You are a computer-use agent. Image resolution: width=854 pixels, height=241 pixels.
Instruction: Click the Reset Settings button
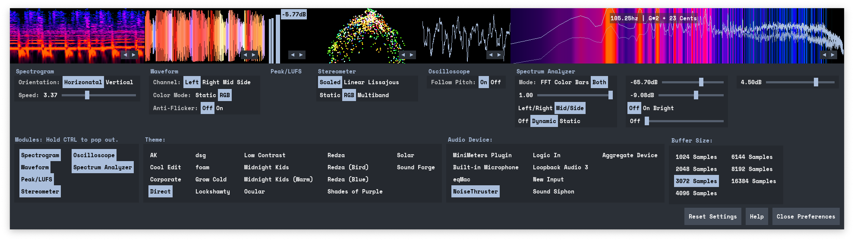(712, 216)
